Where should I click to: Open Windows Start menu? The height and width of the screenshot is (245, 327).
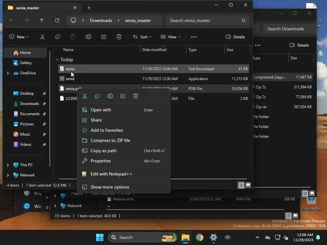click(100, 237)
